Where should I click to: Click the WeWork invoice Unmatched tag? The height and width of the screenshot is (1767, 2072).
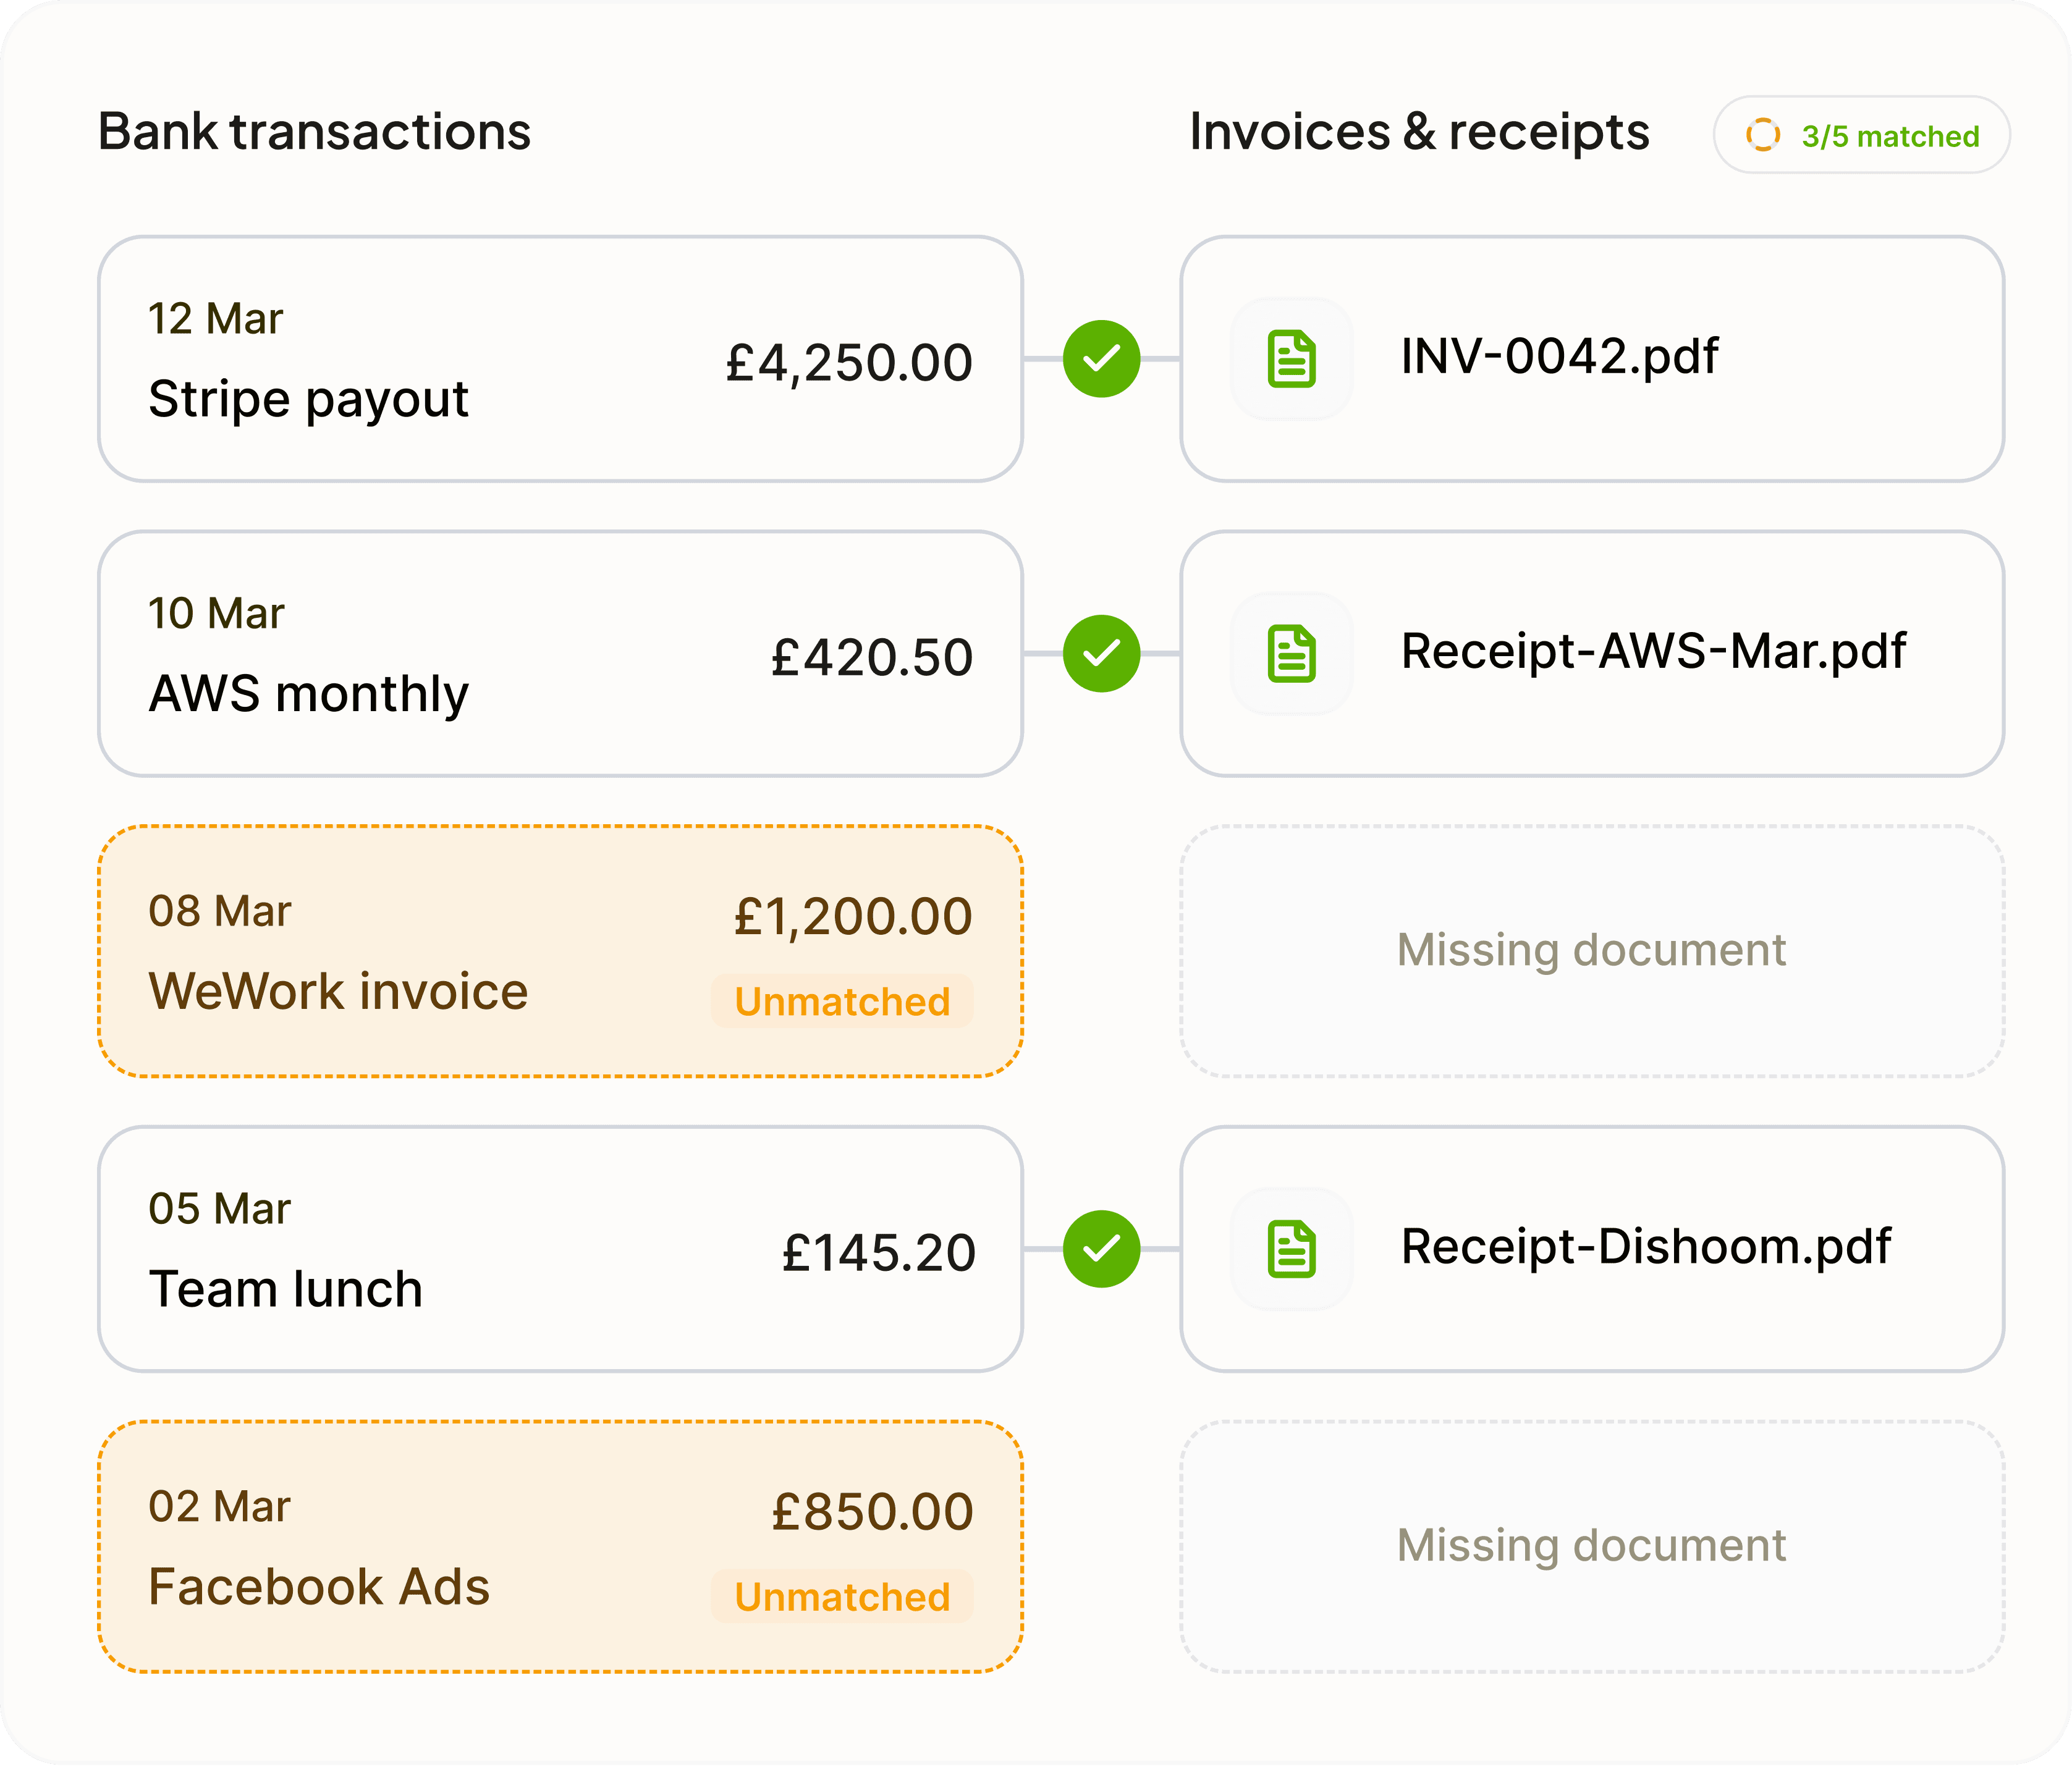842,1001
